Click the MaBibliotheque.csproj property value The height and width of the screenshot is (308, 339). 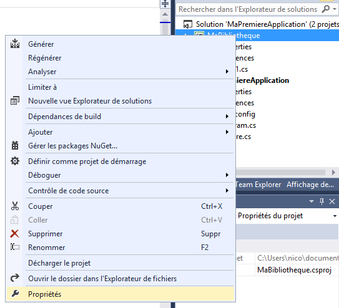point(294,270)
